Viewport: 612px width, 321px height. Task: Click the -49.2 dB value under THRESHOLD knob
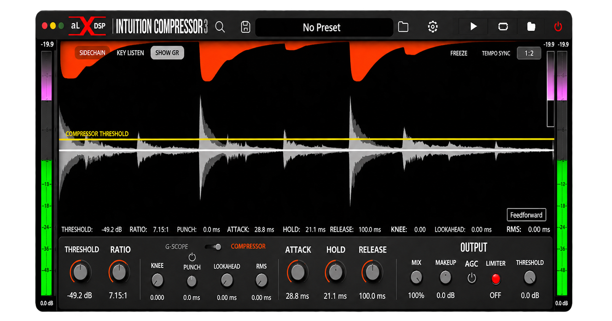[x=80, y=296]
